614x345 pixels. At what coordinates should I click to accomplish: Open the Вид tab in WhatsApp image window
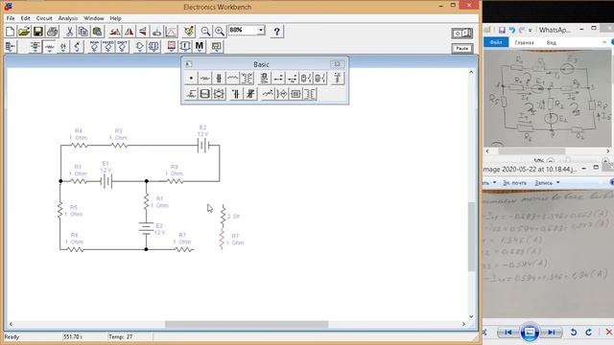(552, 42)
